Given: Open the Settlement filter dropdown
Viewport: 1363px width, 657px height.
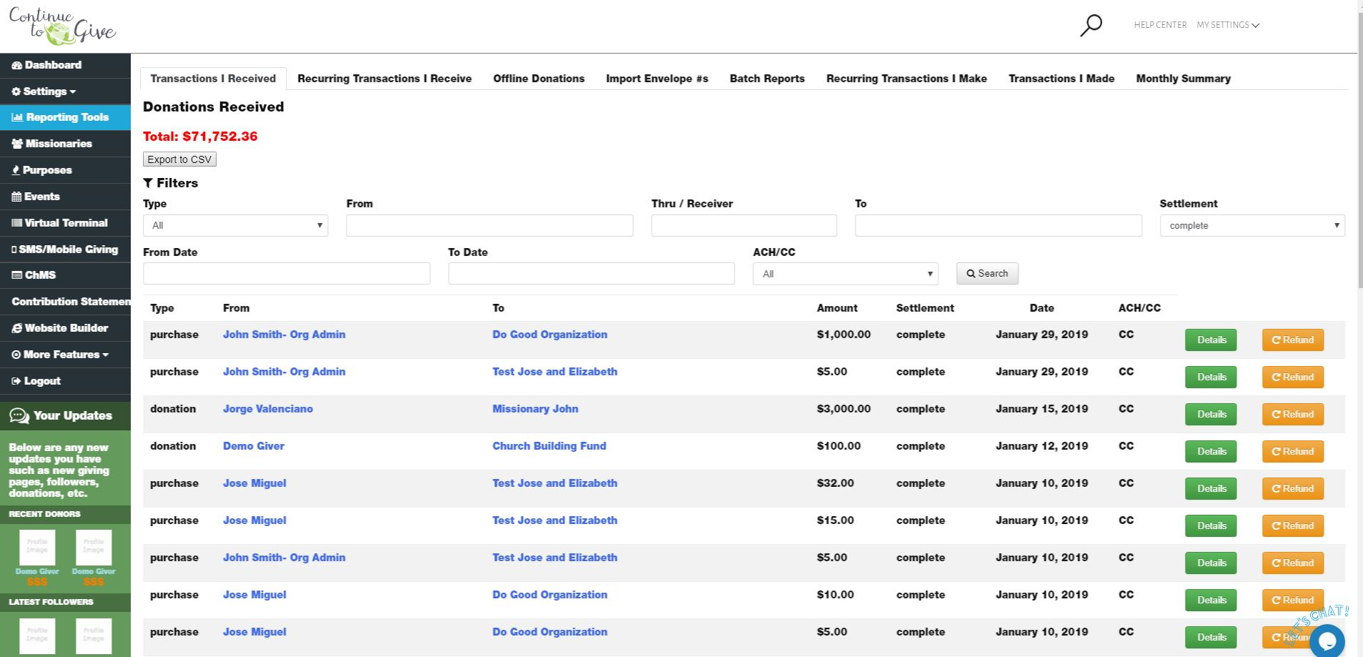Looking at the screenshot, I should tap(1252, 225).
